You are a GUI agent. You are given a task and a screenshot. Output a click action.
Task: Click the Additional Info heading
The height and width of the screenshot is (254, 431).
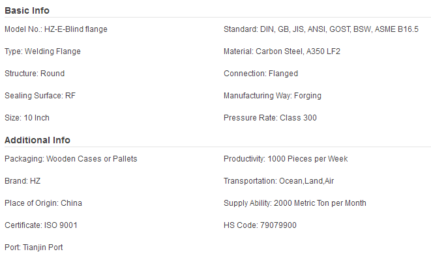tap(37, 140)
